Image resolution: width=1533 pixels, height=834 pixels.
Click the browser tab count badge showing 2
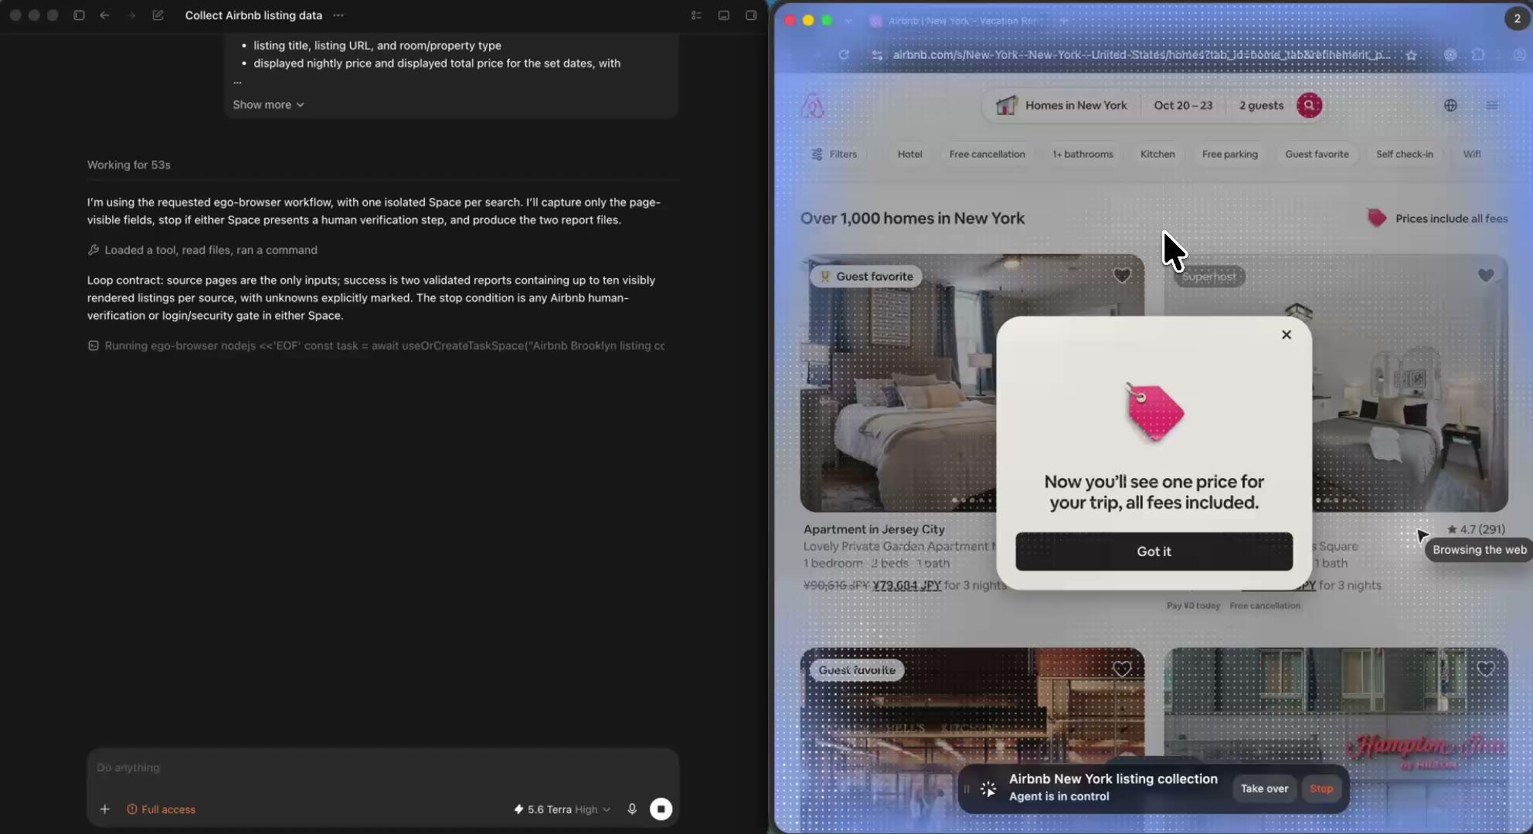1517,19
